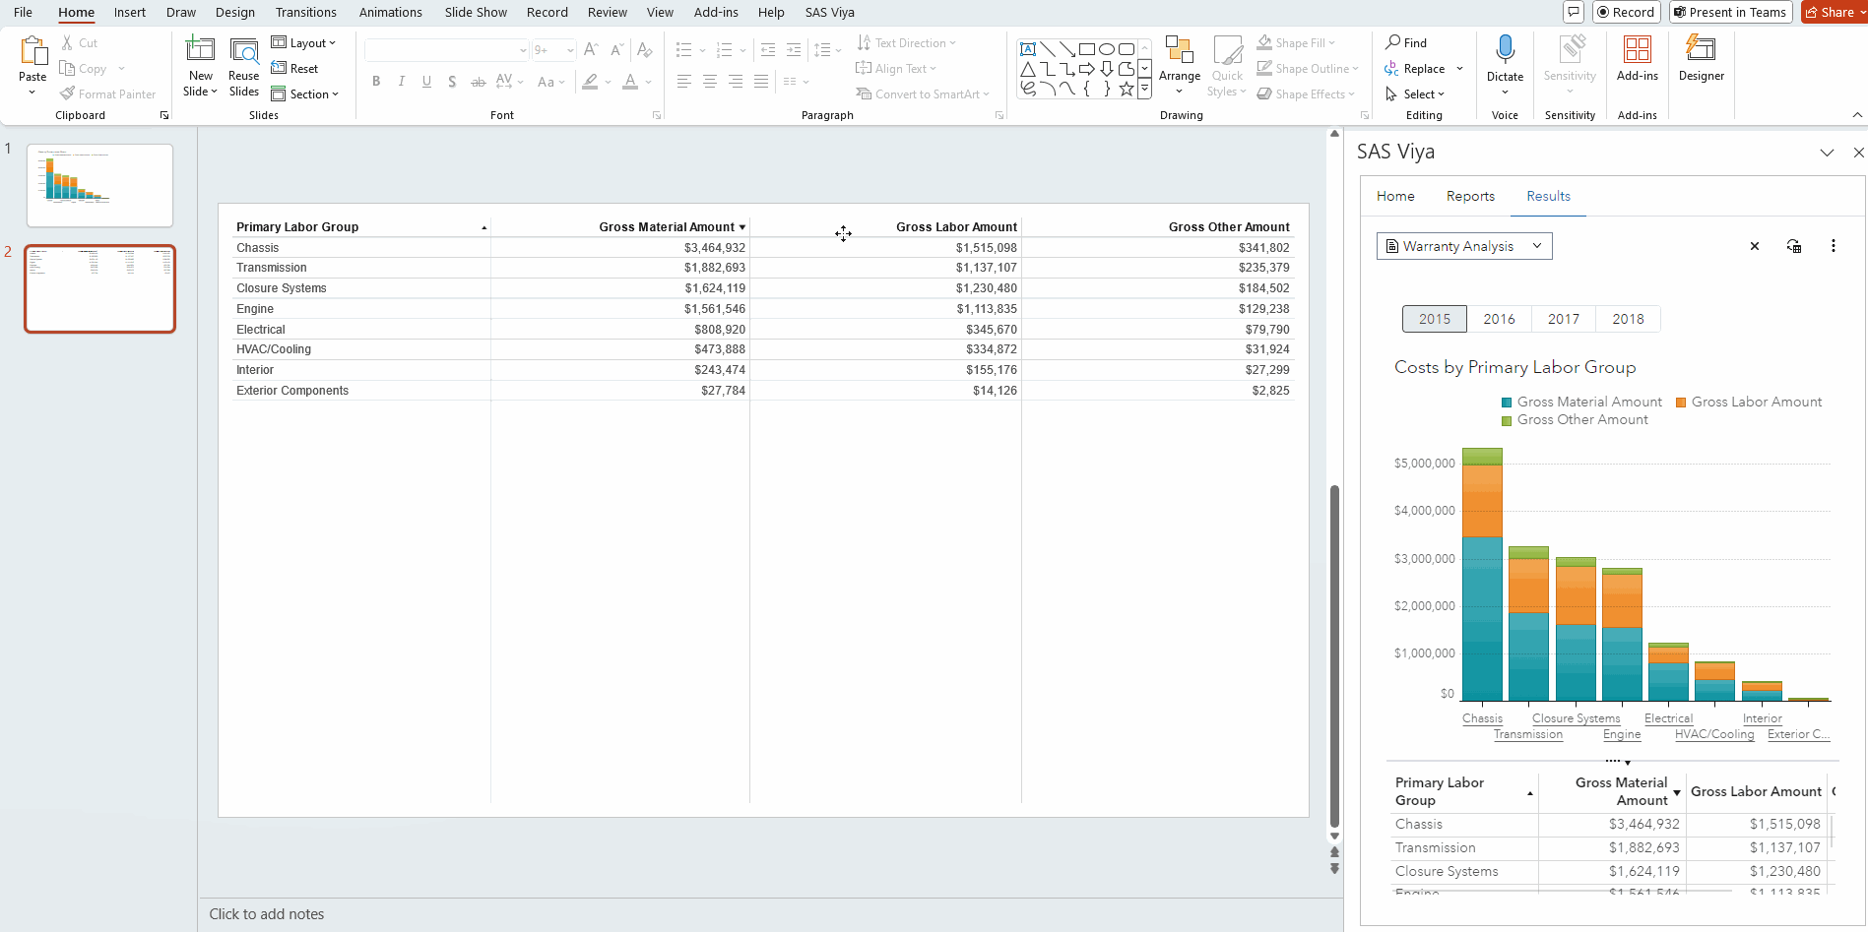Select the Format Painter tool
1868x932 pixels.
click(x=108, y=93)
